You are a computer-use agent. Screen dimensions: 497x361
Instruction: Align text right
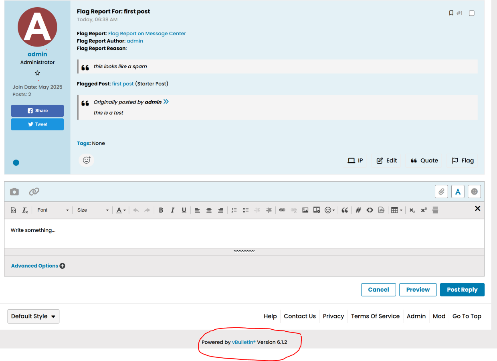(x=220, y=210)
